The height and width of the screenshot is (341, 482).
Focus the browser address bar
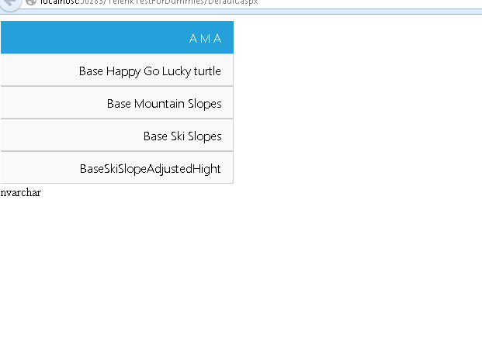[310, 2]
